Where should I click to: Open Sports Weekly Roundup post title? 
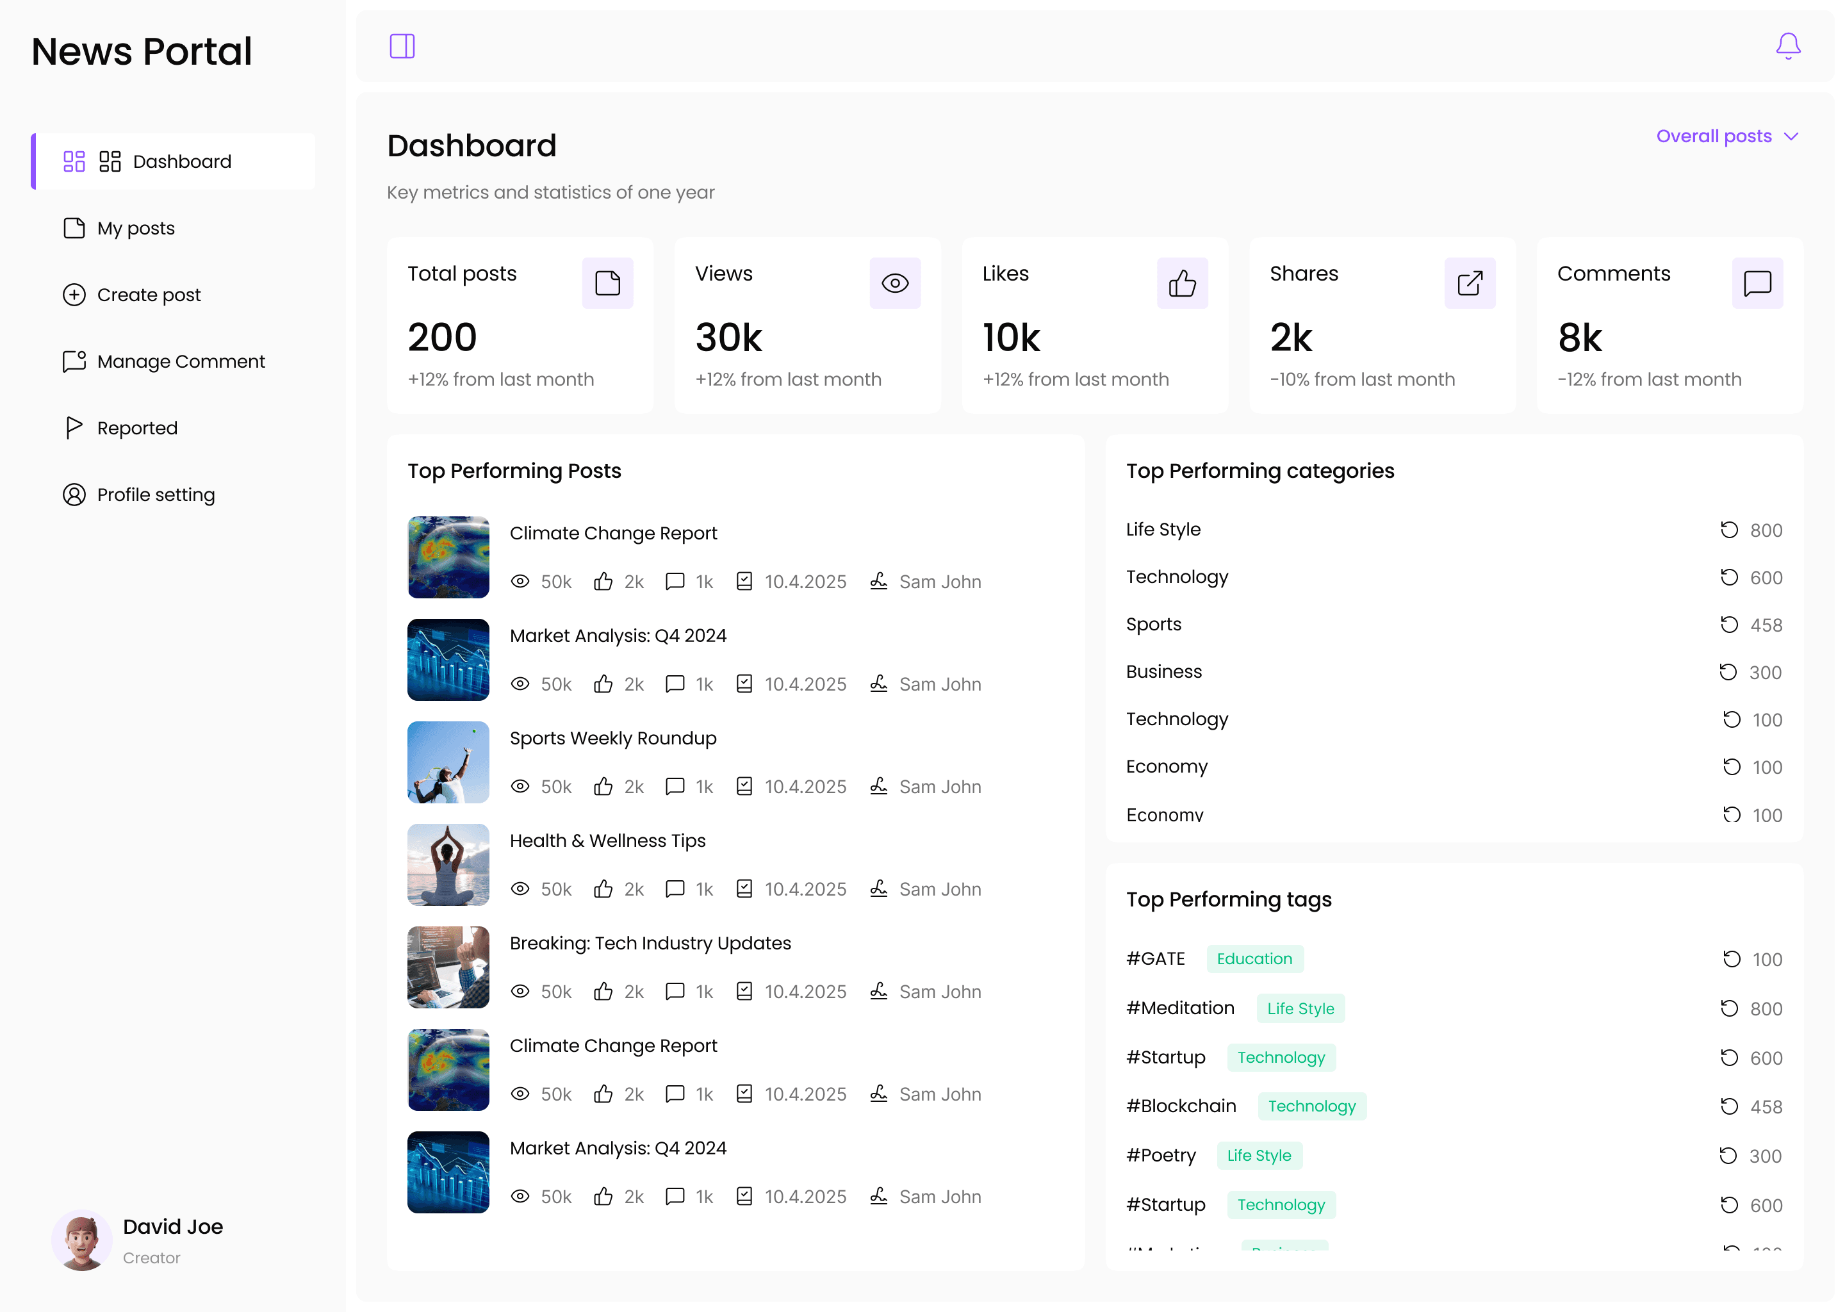612,739
